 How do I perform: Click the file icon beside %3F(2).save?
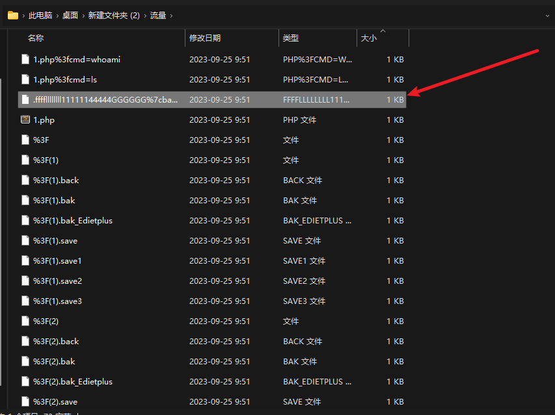pyautogui.click(x=25, y=401)
